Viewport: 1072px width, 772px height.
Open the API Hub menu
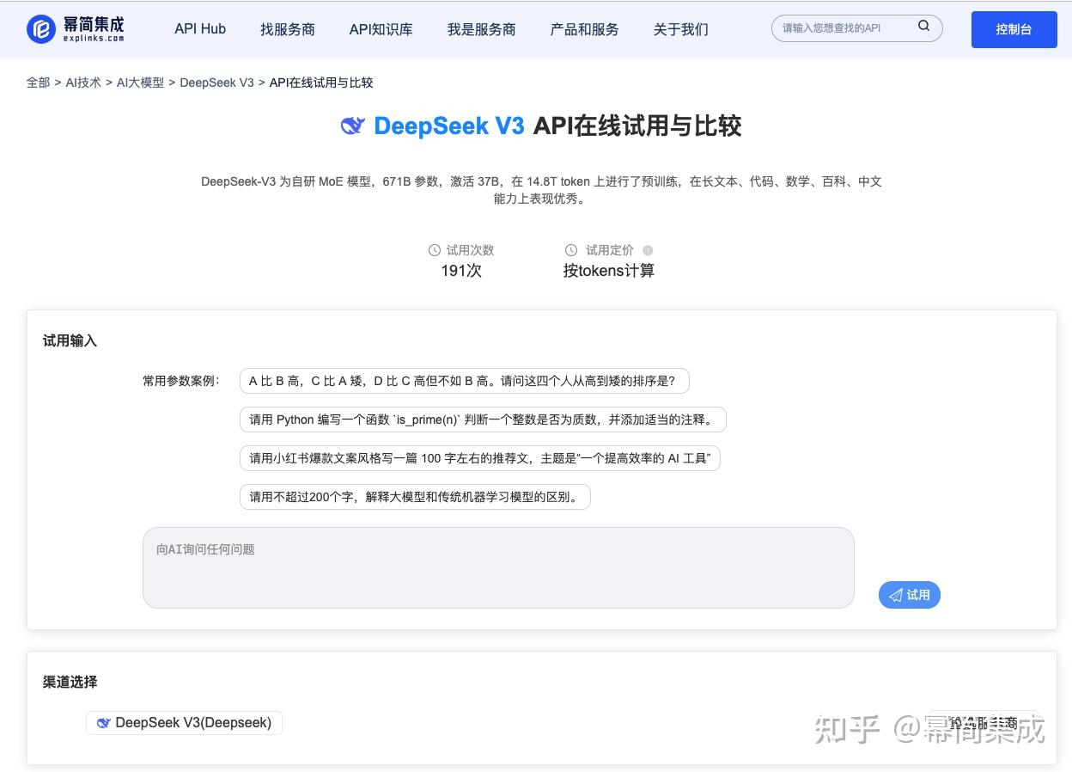point(199,28)
